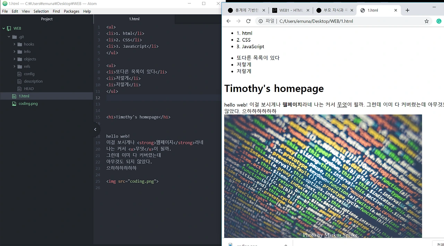Open the File menu in Atom

point(5,11)
